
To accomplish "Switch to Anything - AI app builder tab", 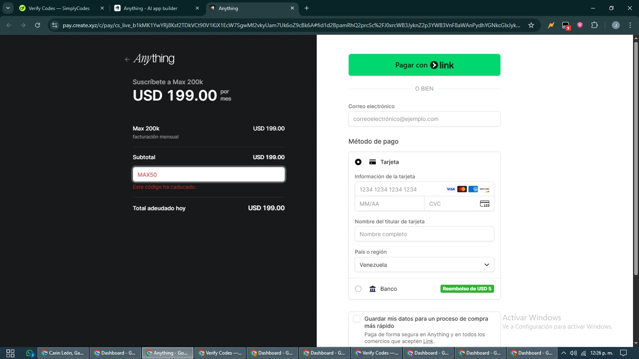I will pos(150,8).
